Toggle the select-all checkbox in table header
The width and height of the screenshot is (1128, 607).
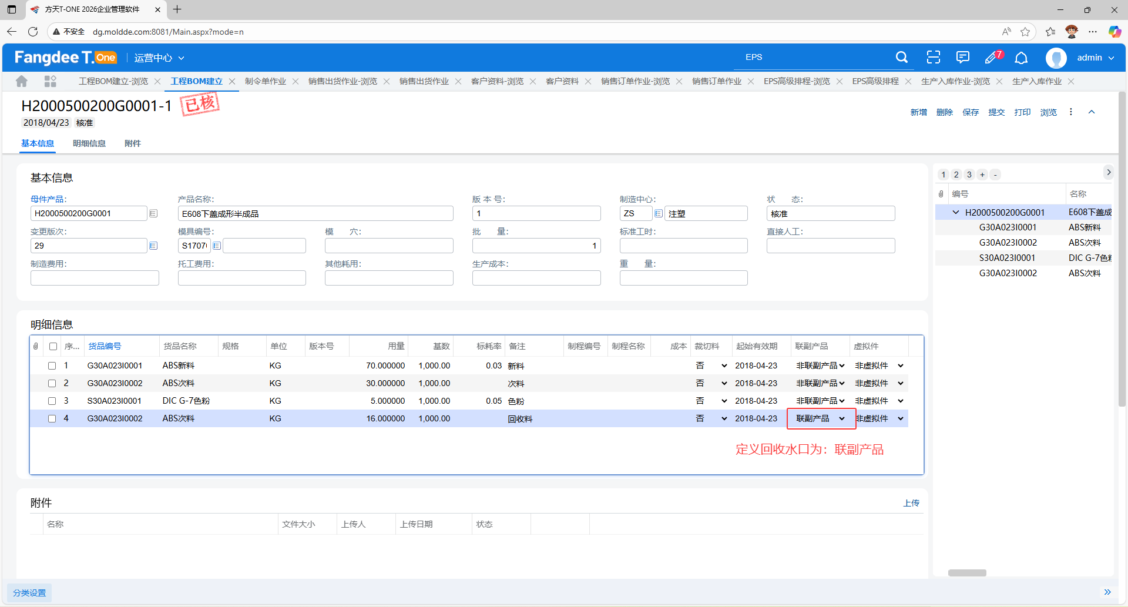pos(53,347)
